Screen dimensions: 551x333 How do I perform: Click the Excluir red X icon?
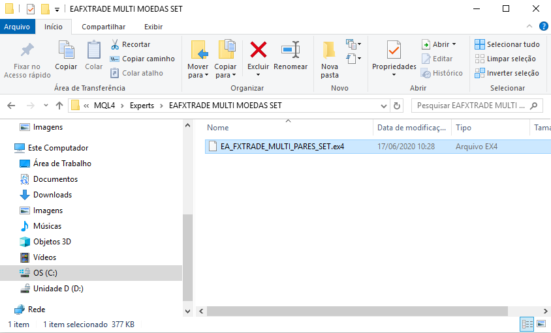click(259, 50)
